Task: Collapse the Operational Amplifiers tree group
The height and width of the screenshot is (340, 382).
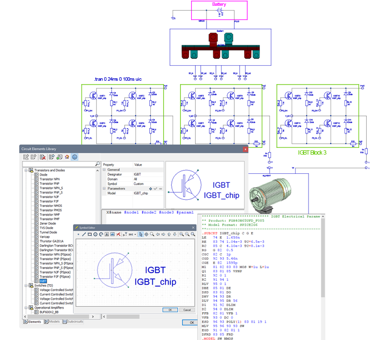Action: pyautogui.click(x=26, y=308)
